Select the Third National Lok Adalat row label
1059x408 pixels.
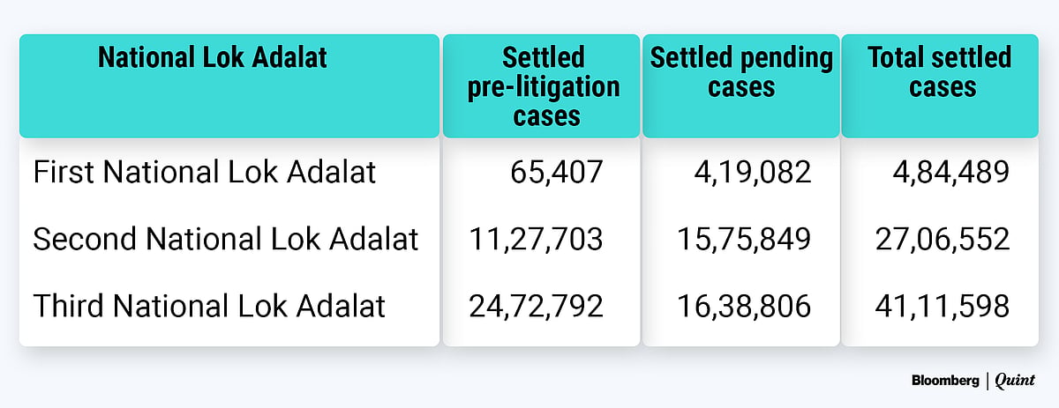click(x=209, y=306)
